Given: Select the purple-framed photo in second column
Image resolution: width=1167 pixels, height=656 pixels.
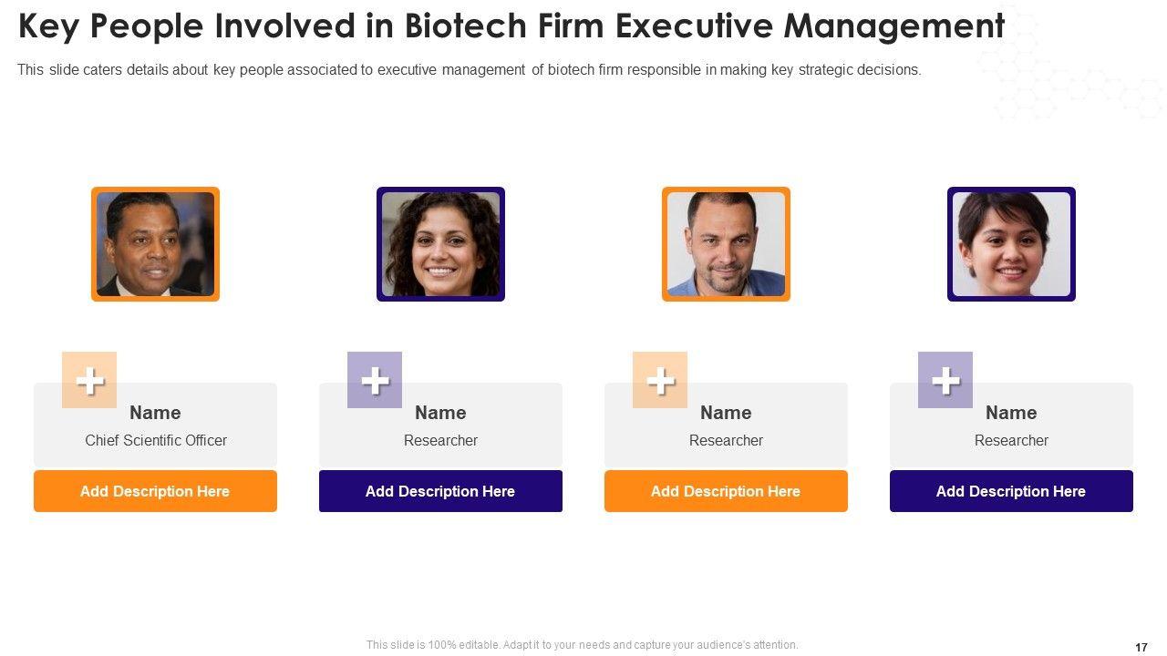Looking at the screenshot, I should tap(440, 244).
